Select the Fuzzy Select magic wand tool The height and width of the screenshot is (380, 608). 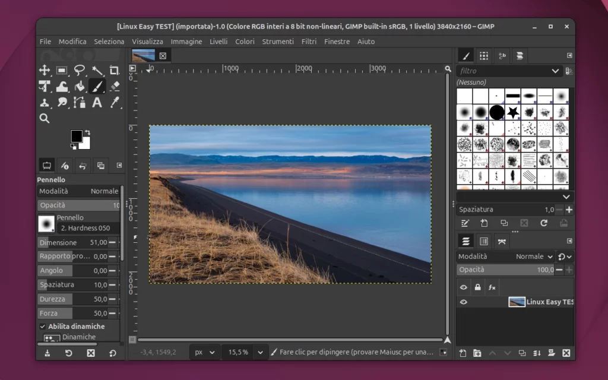coord(97,70)
